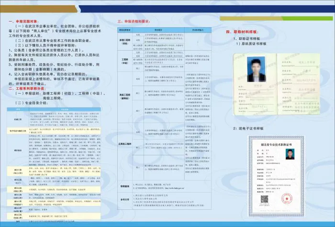The image size is (335, 227).
Task: Click the QR code on the electronic certificate
Action: pos(264,199)
